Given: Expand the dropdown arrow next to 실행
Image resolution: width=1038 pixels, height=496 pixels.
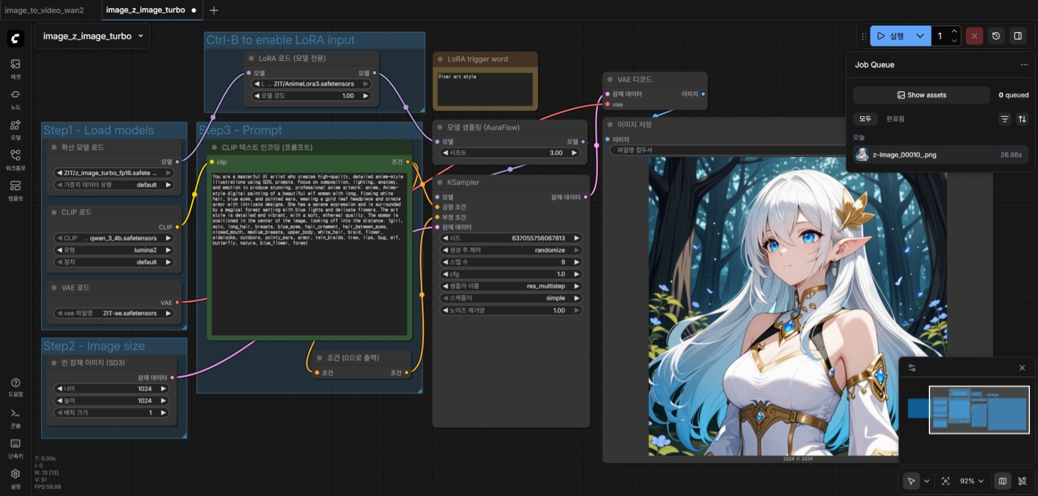Looking at the screenshot, I should [920, 36].
